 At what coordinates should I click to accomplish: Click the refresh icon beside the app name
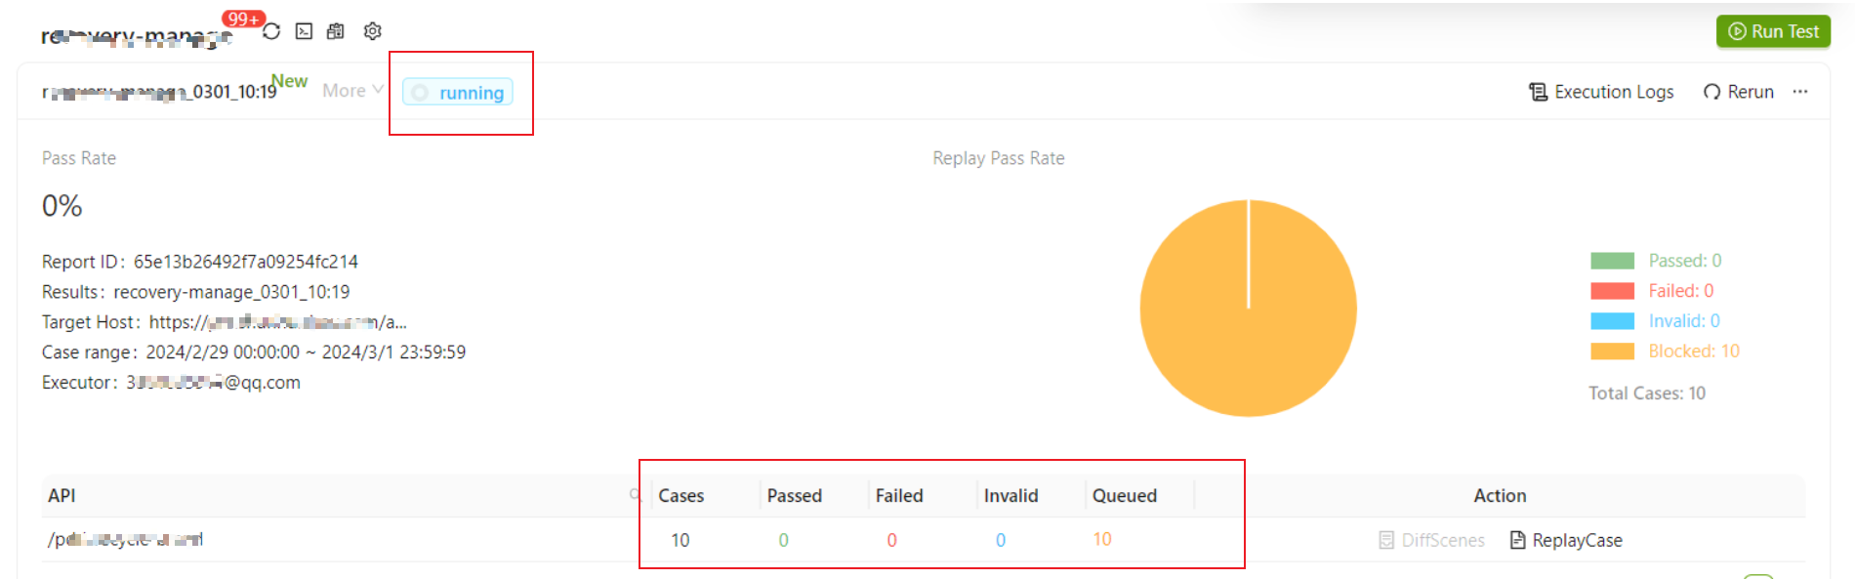point(271,31)
